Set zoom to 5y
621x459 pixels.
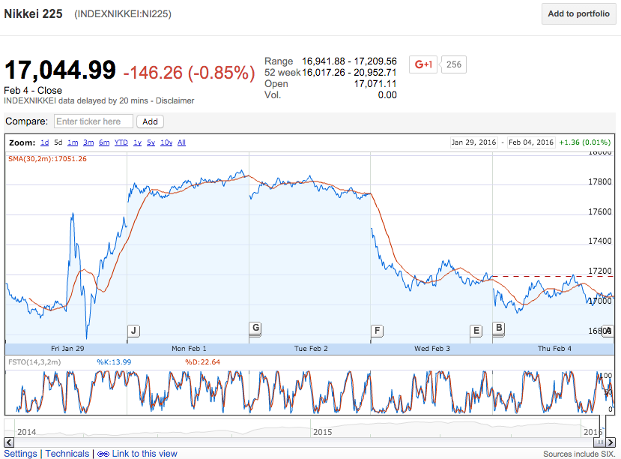pyautogui.click(x=151, y=142)
